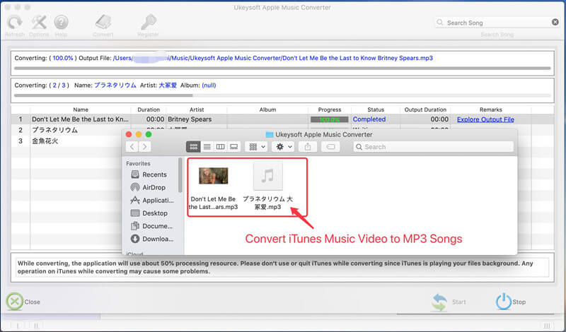Image resolution: width=566 pixels, height=332 pixels.
Task: Click the Convert toolbar icon
Action: [103, 23]
